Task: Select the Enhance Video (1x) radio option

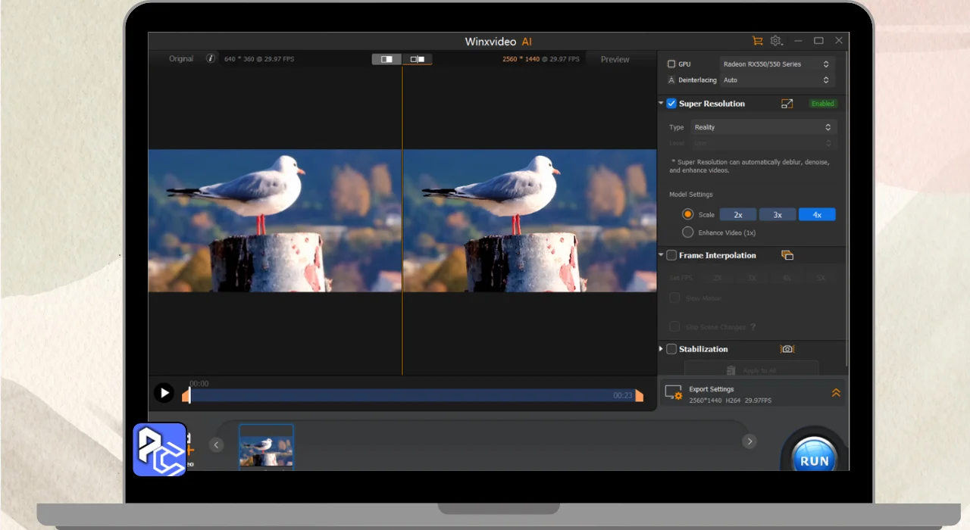Action: click(688, 232)
